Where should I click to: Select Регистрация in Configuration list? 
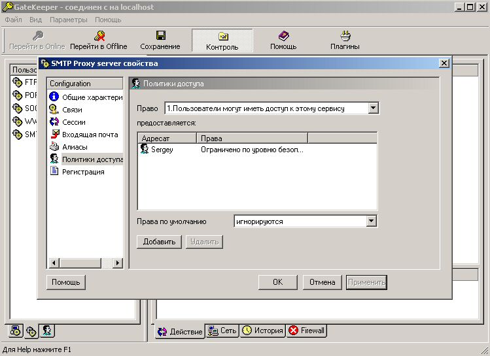(x=83, y=172)
